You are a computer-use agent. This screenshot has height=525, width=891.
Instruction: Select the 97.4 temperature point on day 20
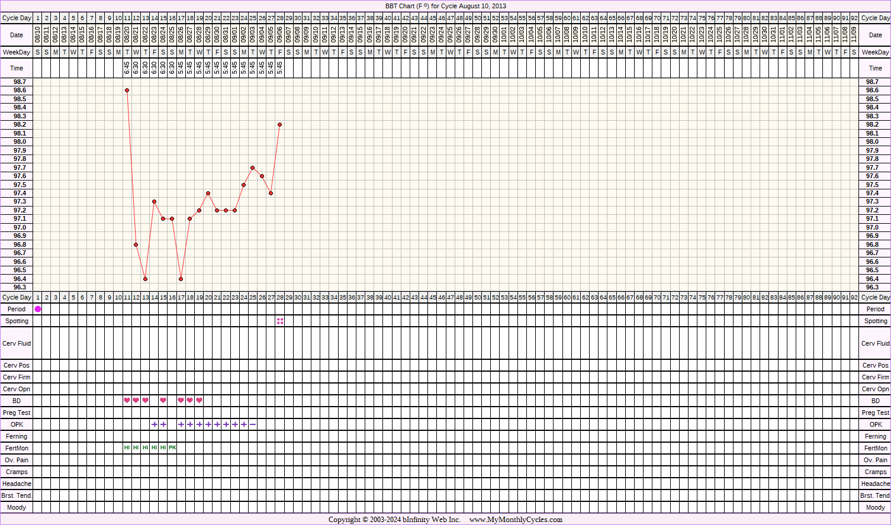click(208, 193)
